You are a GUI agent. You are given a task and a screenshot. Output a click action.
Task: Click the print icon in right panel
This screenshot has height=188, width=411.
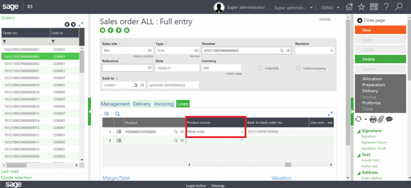[373, 119]
